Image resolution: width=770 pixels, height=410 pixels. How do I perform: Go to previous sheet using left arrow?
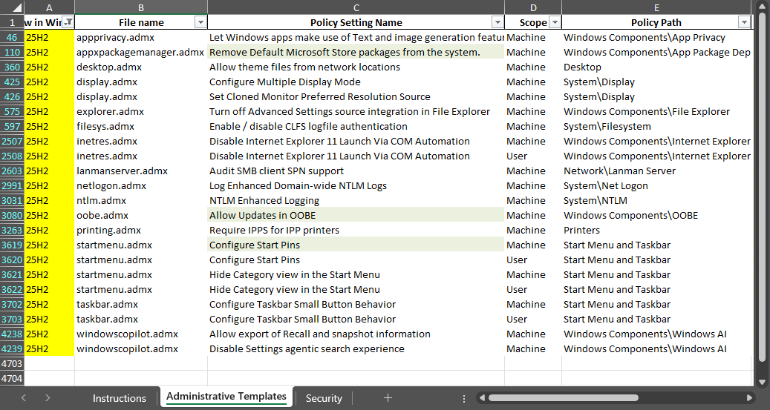coord(24,397)
